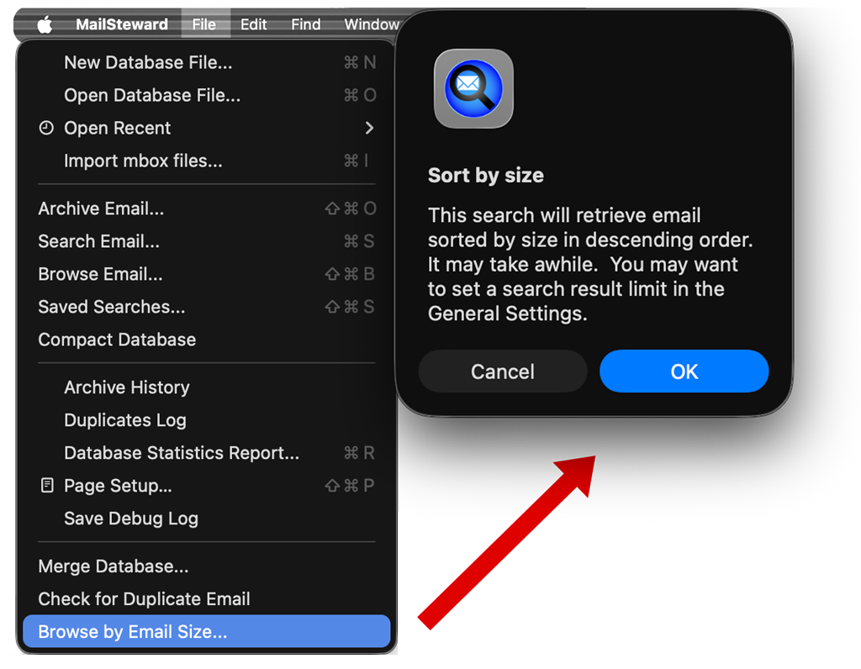Image resolution: width=861 pixels, height=669 pixels.
Task: Open the Window menu
Action: click(371, 24)
